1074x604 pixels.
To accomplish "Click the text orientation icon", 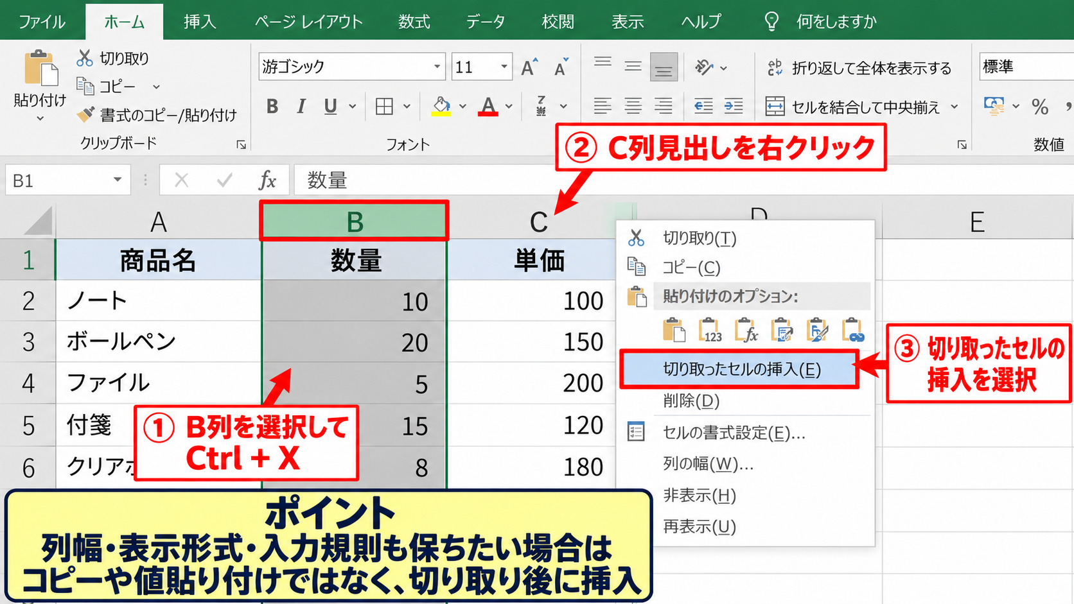I will tap(705, 67).
